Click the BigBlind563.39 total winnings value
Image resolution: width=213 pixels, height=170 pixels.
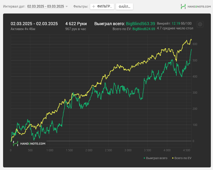[141, 24]
